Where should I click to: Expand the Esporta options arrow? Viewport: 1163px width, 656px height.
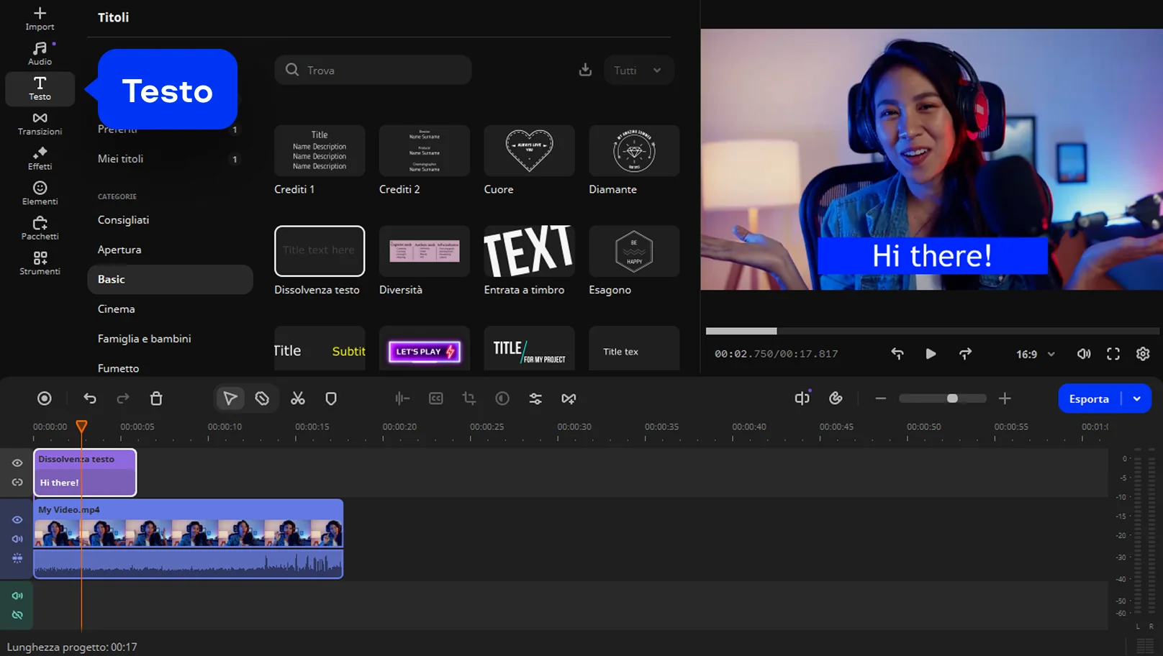tap(1136, 398)
